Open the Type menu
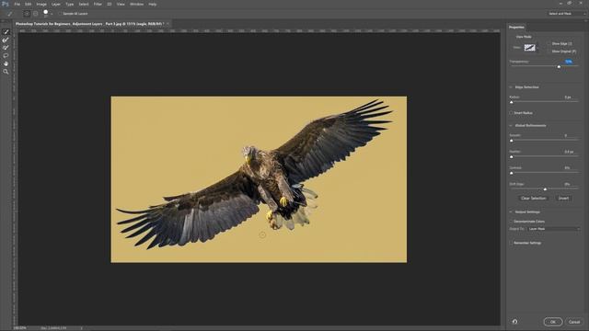589x331 pixels. [70, 4]
